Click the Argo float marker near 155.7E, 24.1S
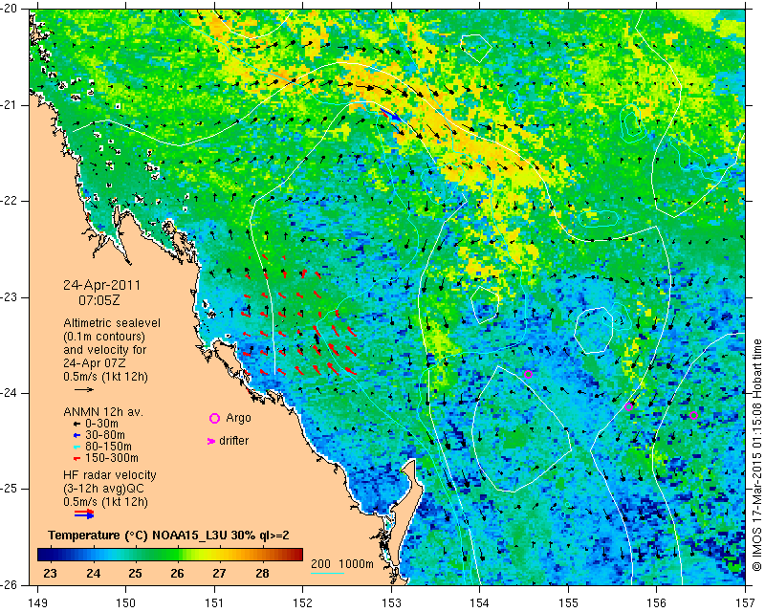This screenshot has height=612, width=765. tap(629, 406)
